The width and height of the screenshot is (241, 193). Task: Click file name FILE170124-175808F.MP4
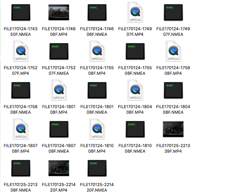point(173,71)
